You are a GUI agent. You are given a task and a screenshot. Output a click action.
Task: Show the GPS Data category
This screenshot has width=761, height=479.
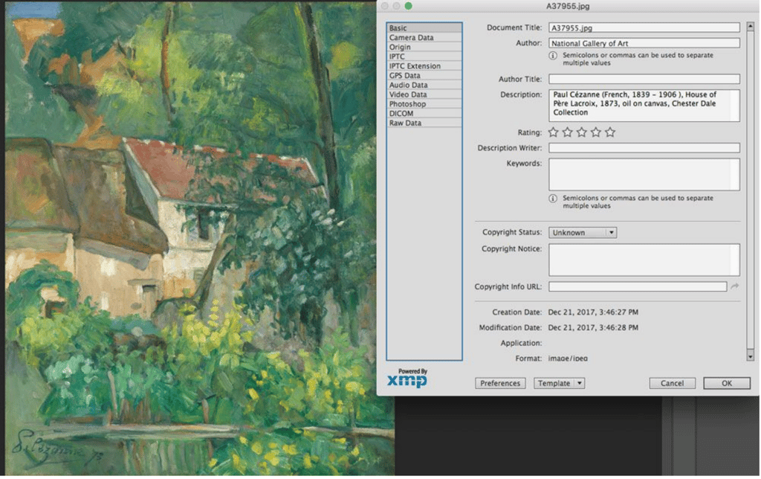[424, 75]
